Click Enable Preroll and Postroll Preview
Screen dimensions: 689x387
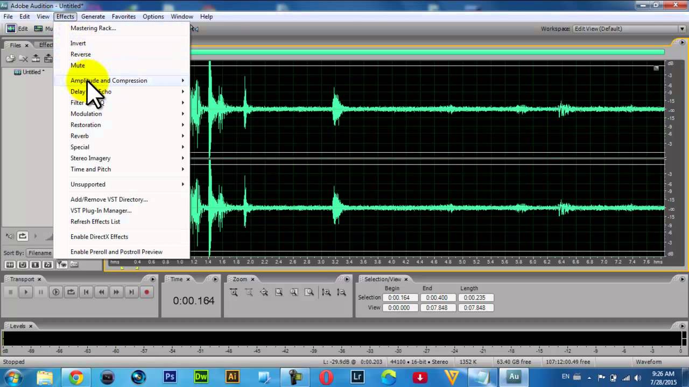[116, 252]
